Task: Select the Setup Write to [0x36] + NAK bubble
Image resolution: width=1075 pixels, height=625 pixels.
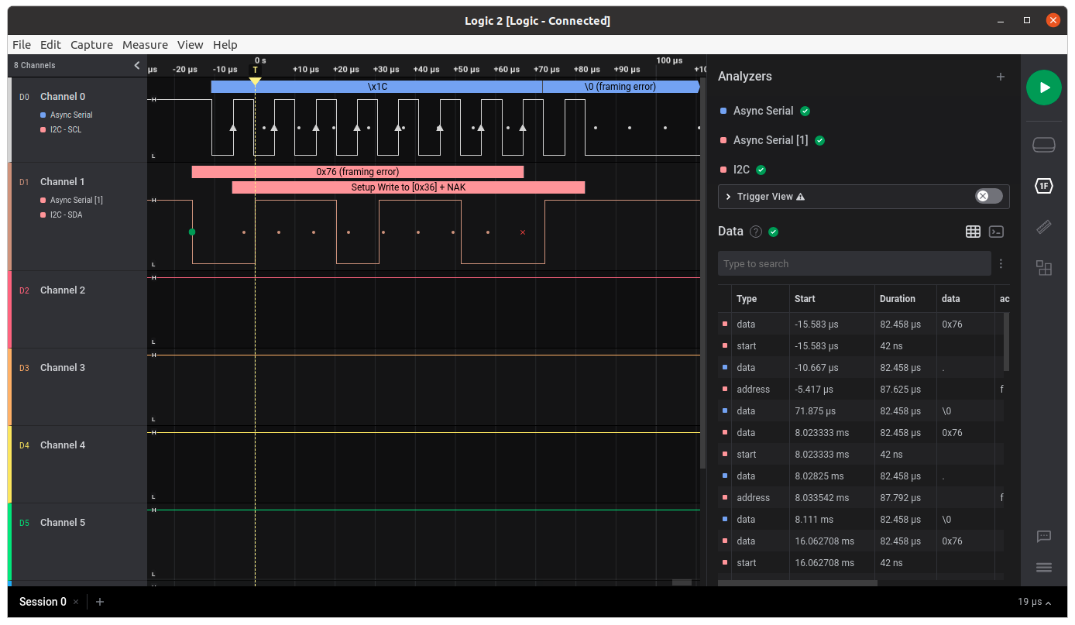Action: 408,187
